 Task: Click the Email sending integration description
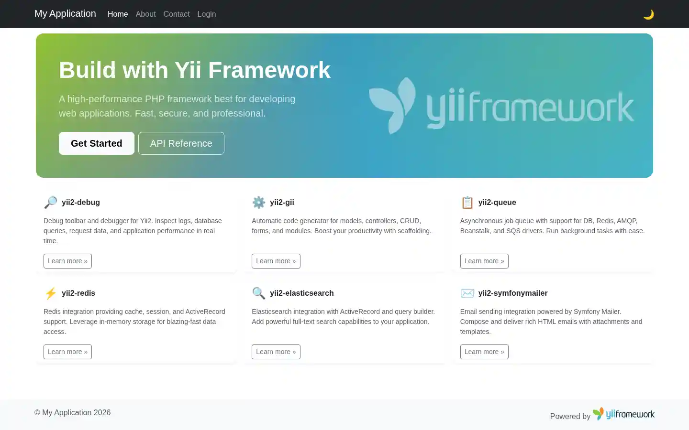(551, 322)
